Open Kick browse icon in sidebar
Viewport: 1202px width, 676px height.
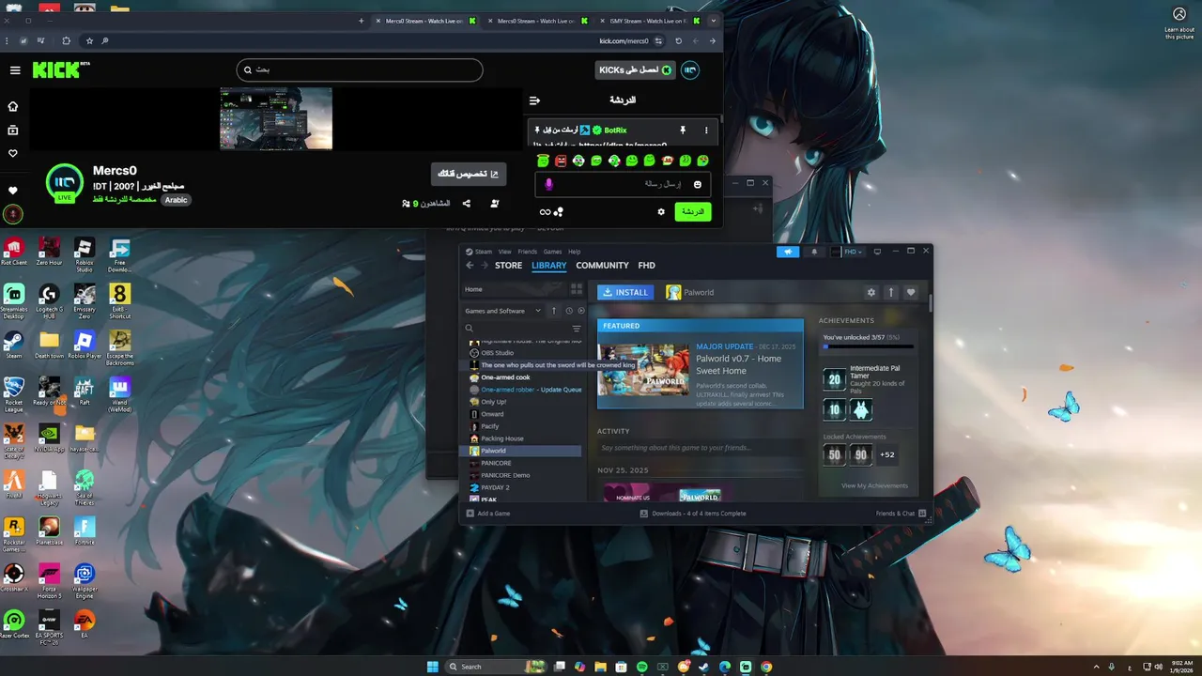tap(13, 130)
